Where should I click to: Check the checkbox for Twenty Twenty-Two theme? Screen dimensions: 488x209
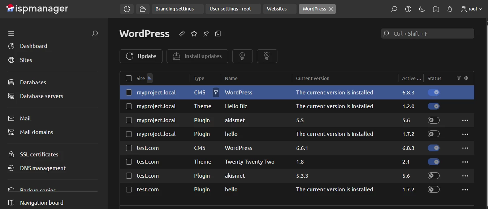(x=129, y=161)
